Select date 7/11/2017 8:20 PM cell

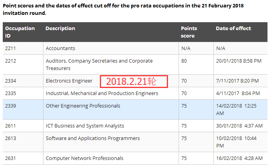coord(237,81)
